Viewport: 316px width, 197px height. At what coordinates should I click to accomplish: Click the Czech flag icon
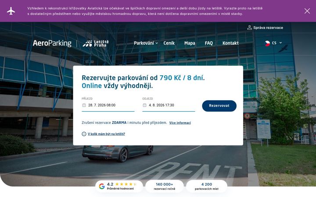click(x=267, y=43)
